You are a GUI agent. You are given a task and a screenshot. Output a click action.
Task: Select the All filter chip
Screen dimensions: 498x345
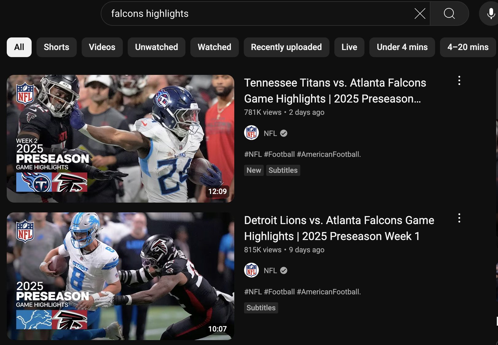coord(19,47)
